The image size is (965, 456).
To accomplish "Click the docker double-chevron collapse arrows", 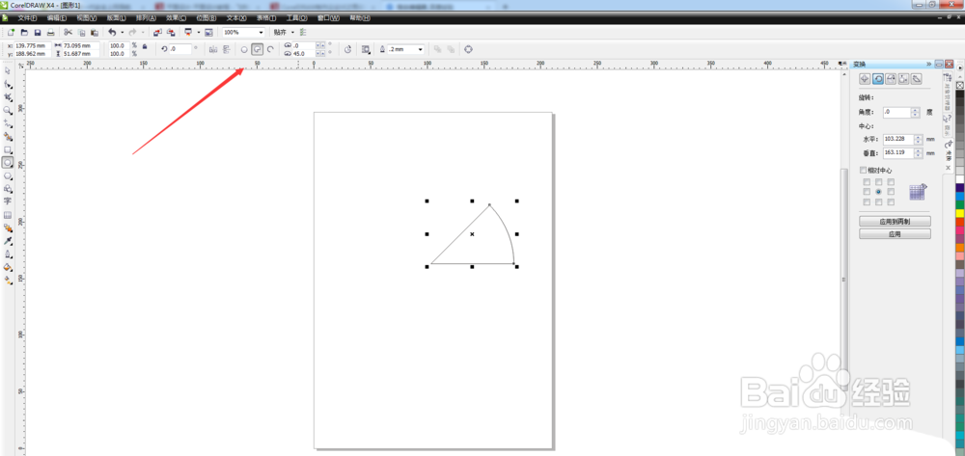I will pos(928,64).
